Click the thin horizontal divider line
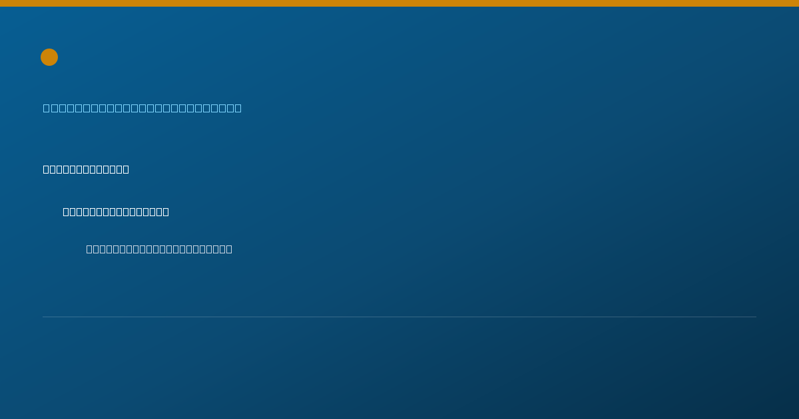Screen dimensions: 799x419 400,317
